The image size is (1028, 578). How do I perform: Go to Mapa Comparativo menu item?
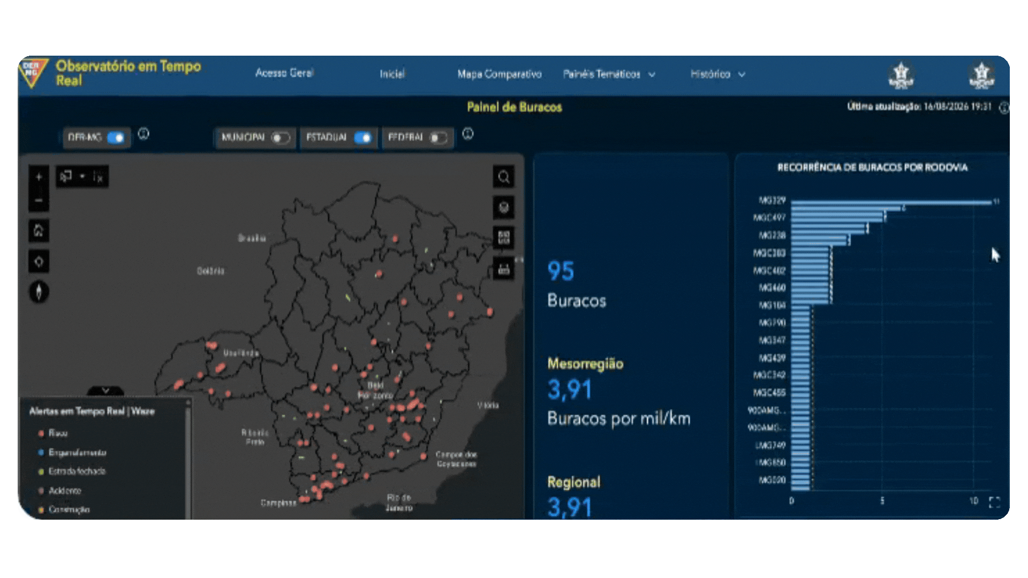(x=499, y=74)
